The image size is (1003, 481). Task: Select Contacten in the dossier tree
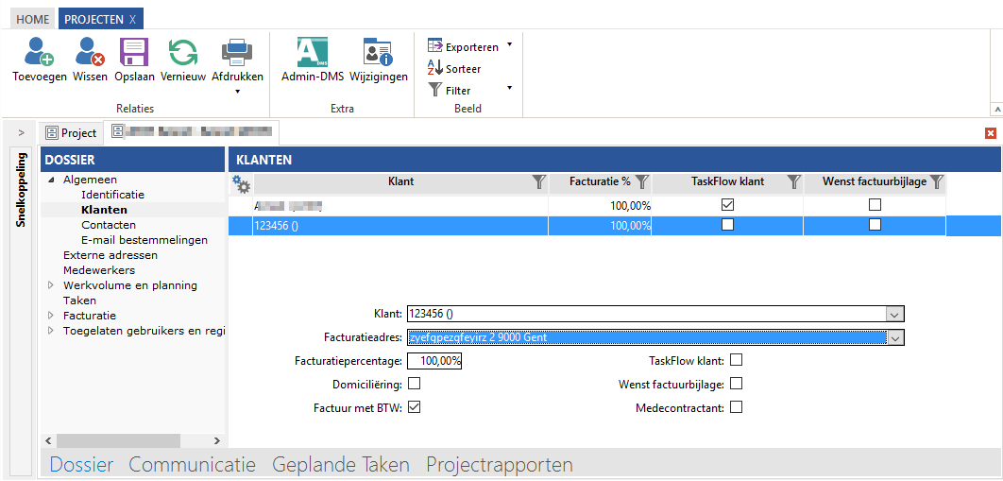[109, 225]
